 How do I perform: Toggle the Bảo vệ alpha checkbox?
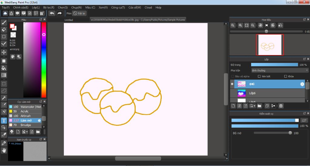pos(233,76)
